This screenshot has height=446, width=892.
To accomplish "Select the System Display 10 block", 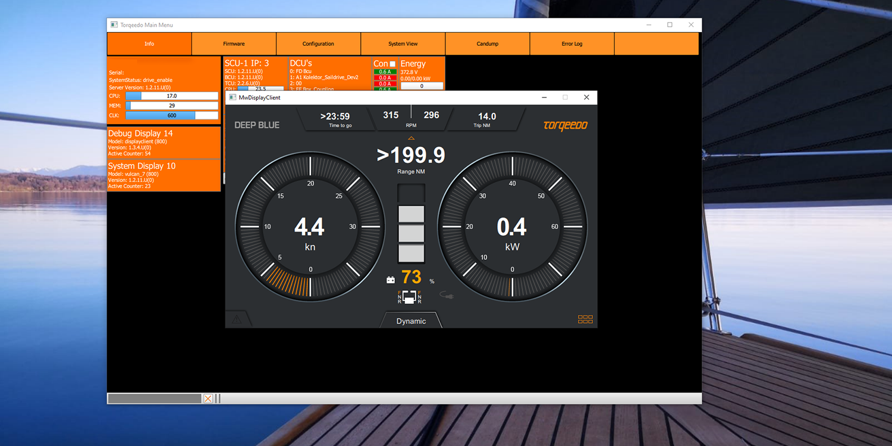I will click(x=164, y=175).
